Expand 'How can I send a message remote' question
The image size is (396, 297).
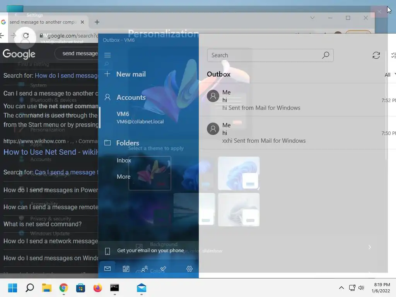tap(51, 207)
